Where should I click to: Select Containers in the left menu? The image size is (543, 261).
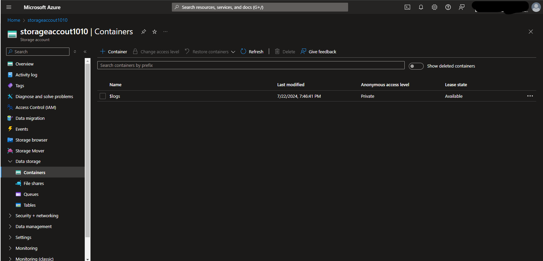tap(34, 172)
